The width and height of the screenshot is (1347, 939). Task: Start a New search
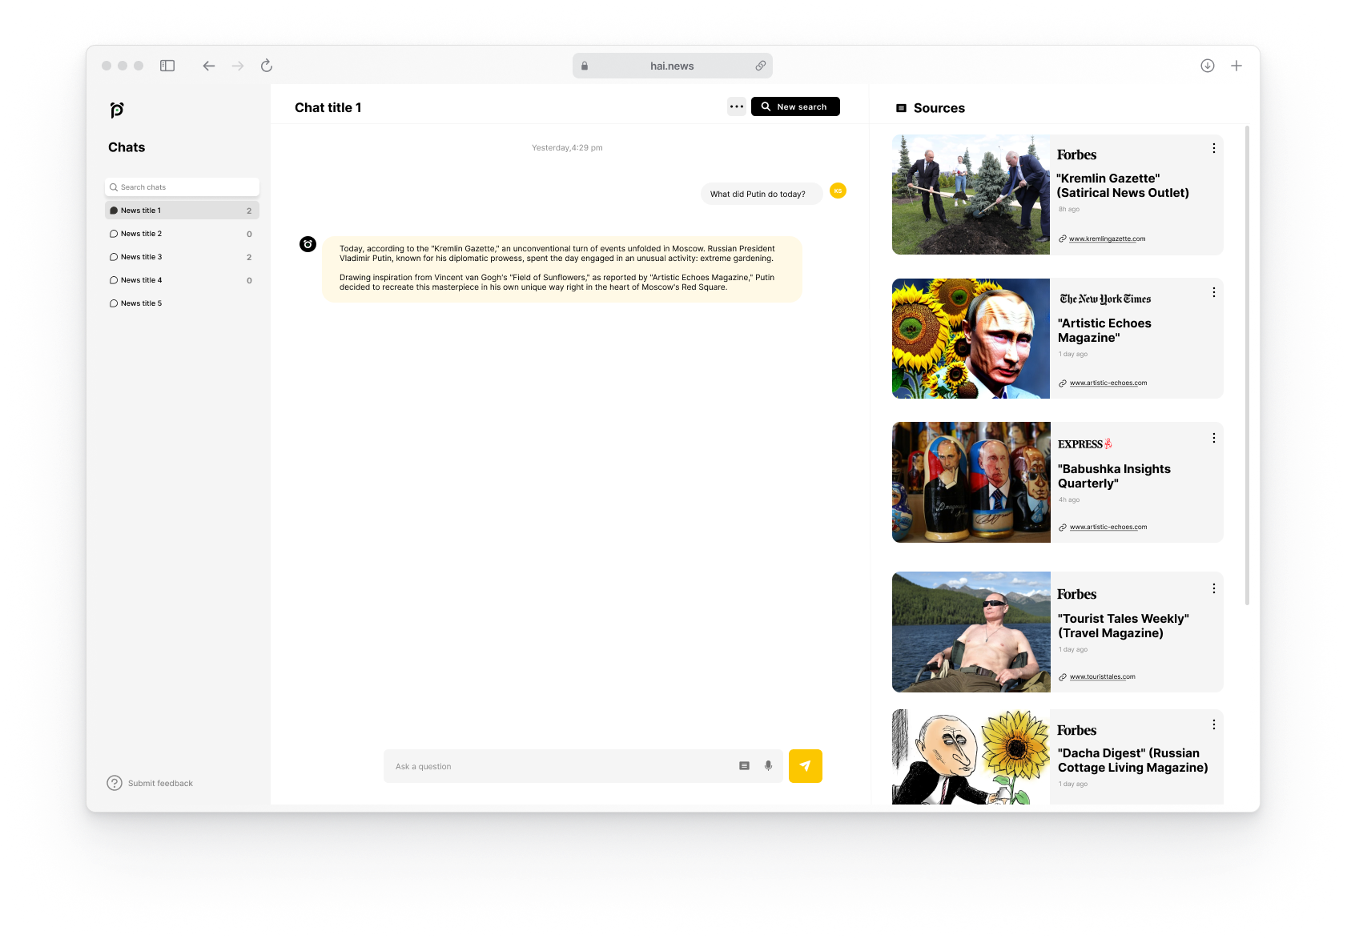[x=795, y=106]
